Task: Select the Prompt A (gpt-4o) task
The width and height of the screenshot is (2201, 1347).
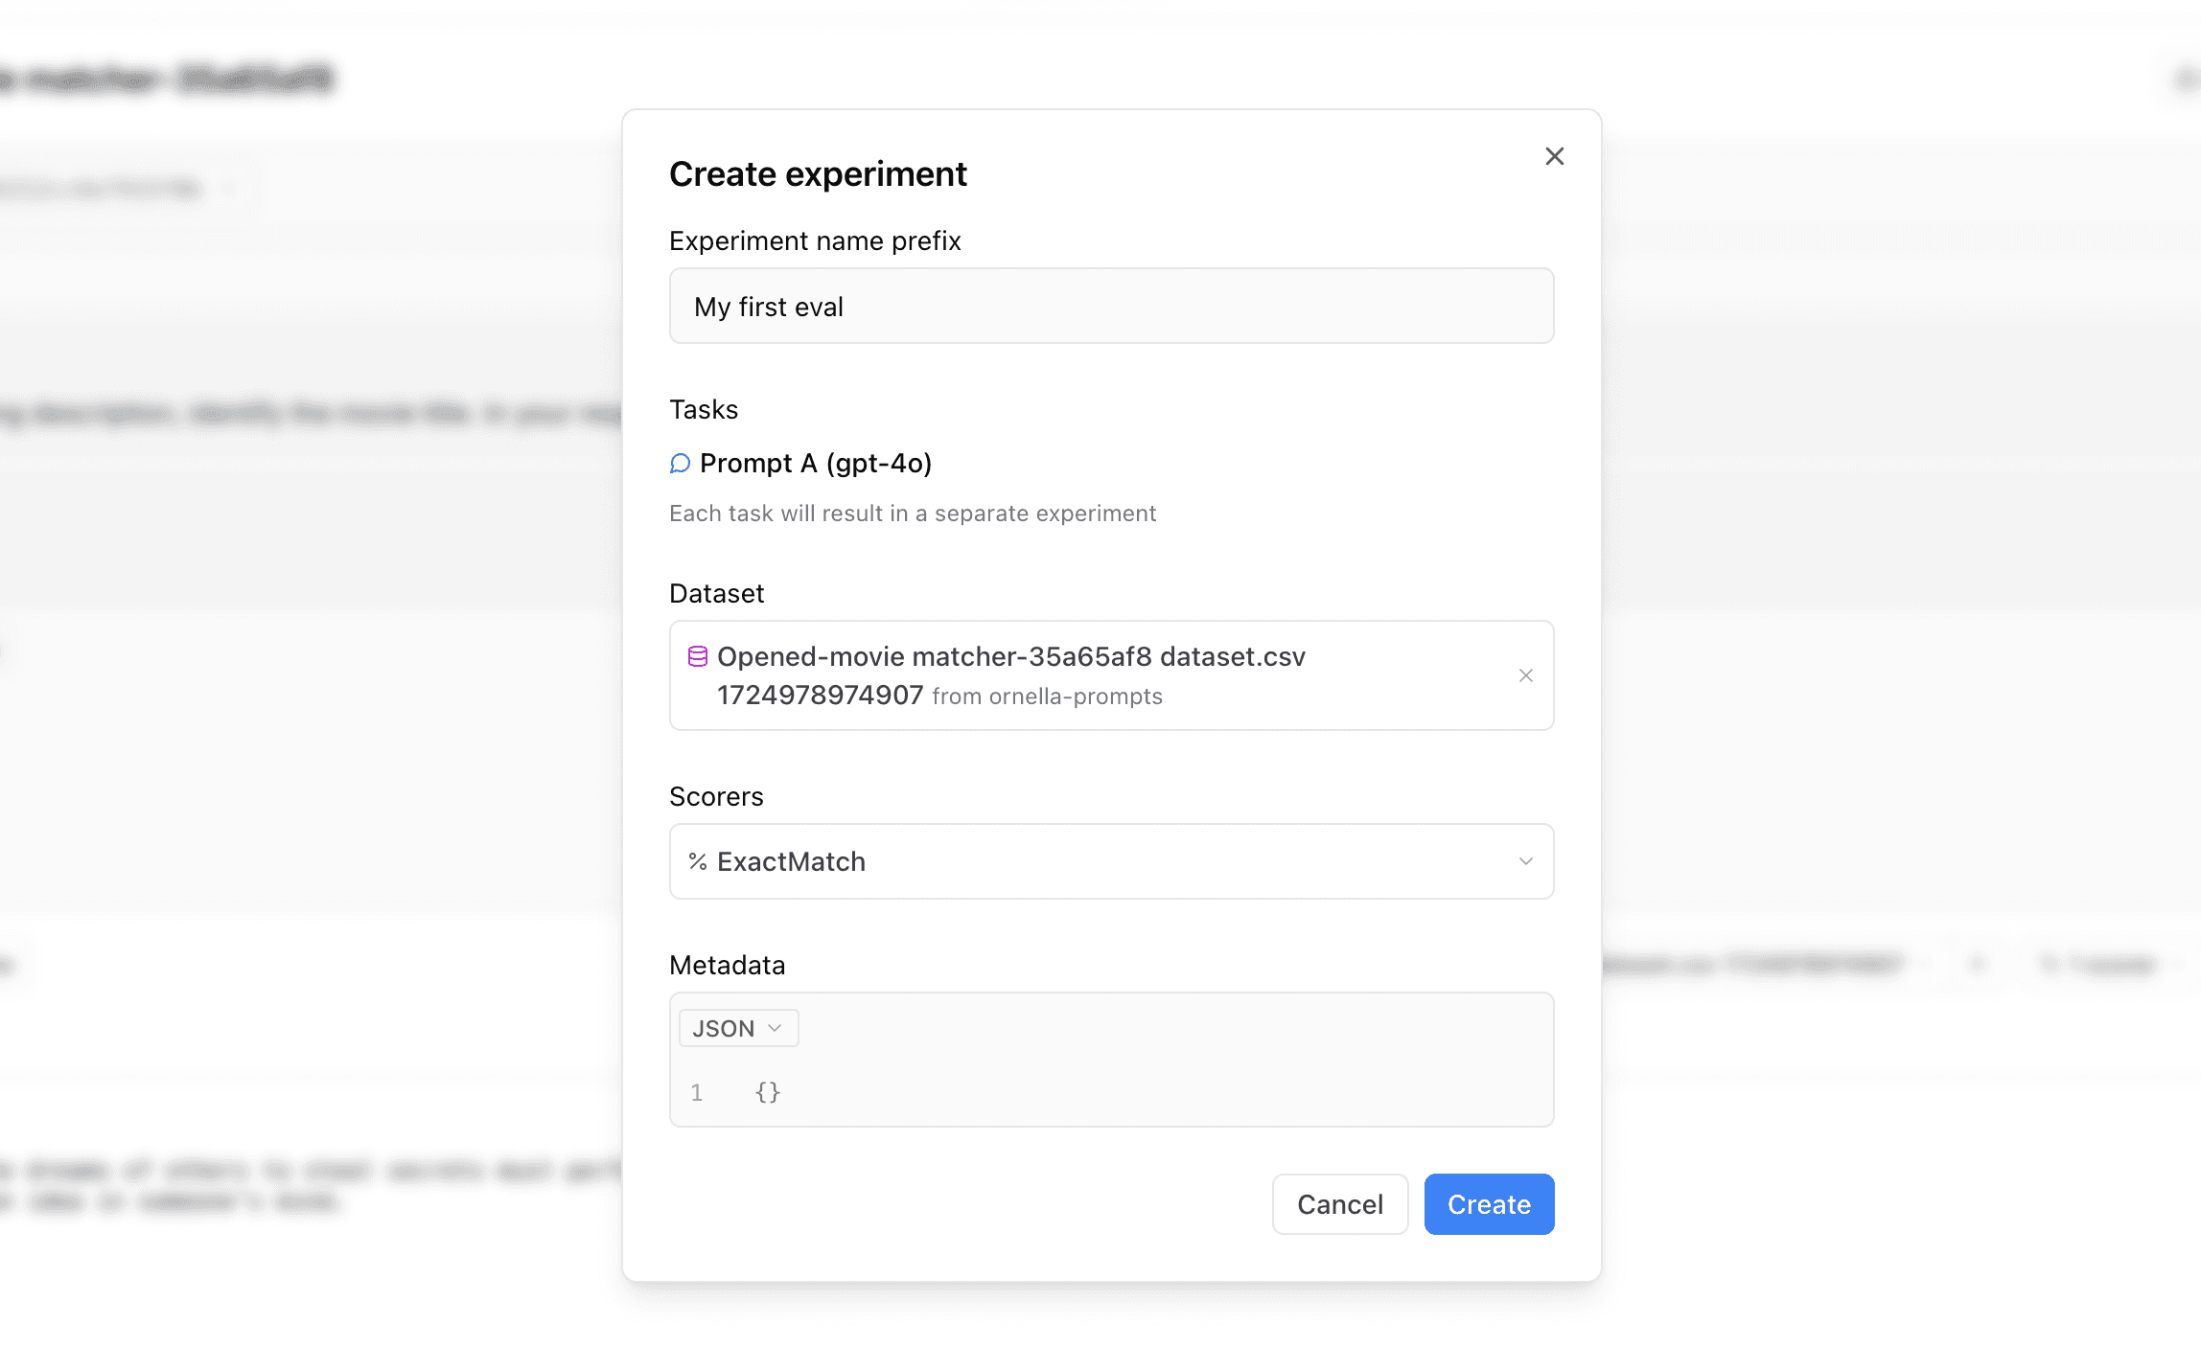Action: pyautogui.click(x=815, y=464)
